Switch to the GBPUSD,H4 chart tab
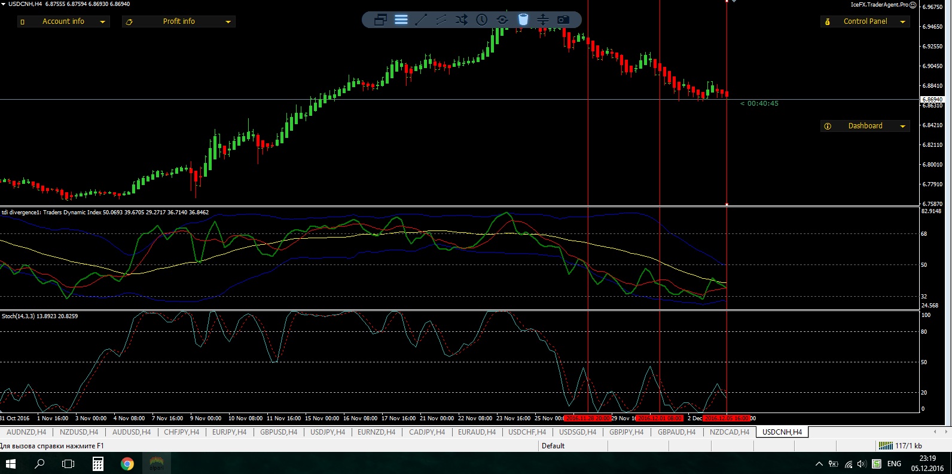The height and width of the screenshot is (474, 952). click(279, 432)
